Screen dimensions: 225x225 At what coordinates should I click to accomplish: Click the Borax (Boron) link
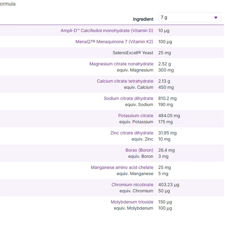(139, 150)
